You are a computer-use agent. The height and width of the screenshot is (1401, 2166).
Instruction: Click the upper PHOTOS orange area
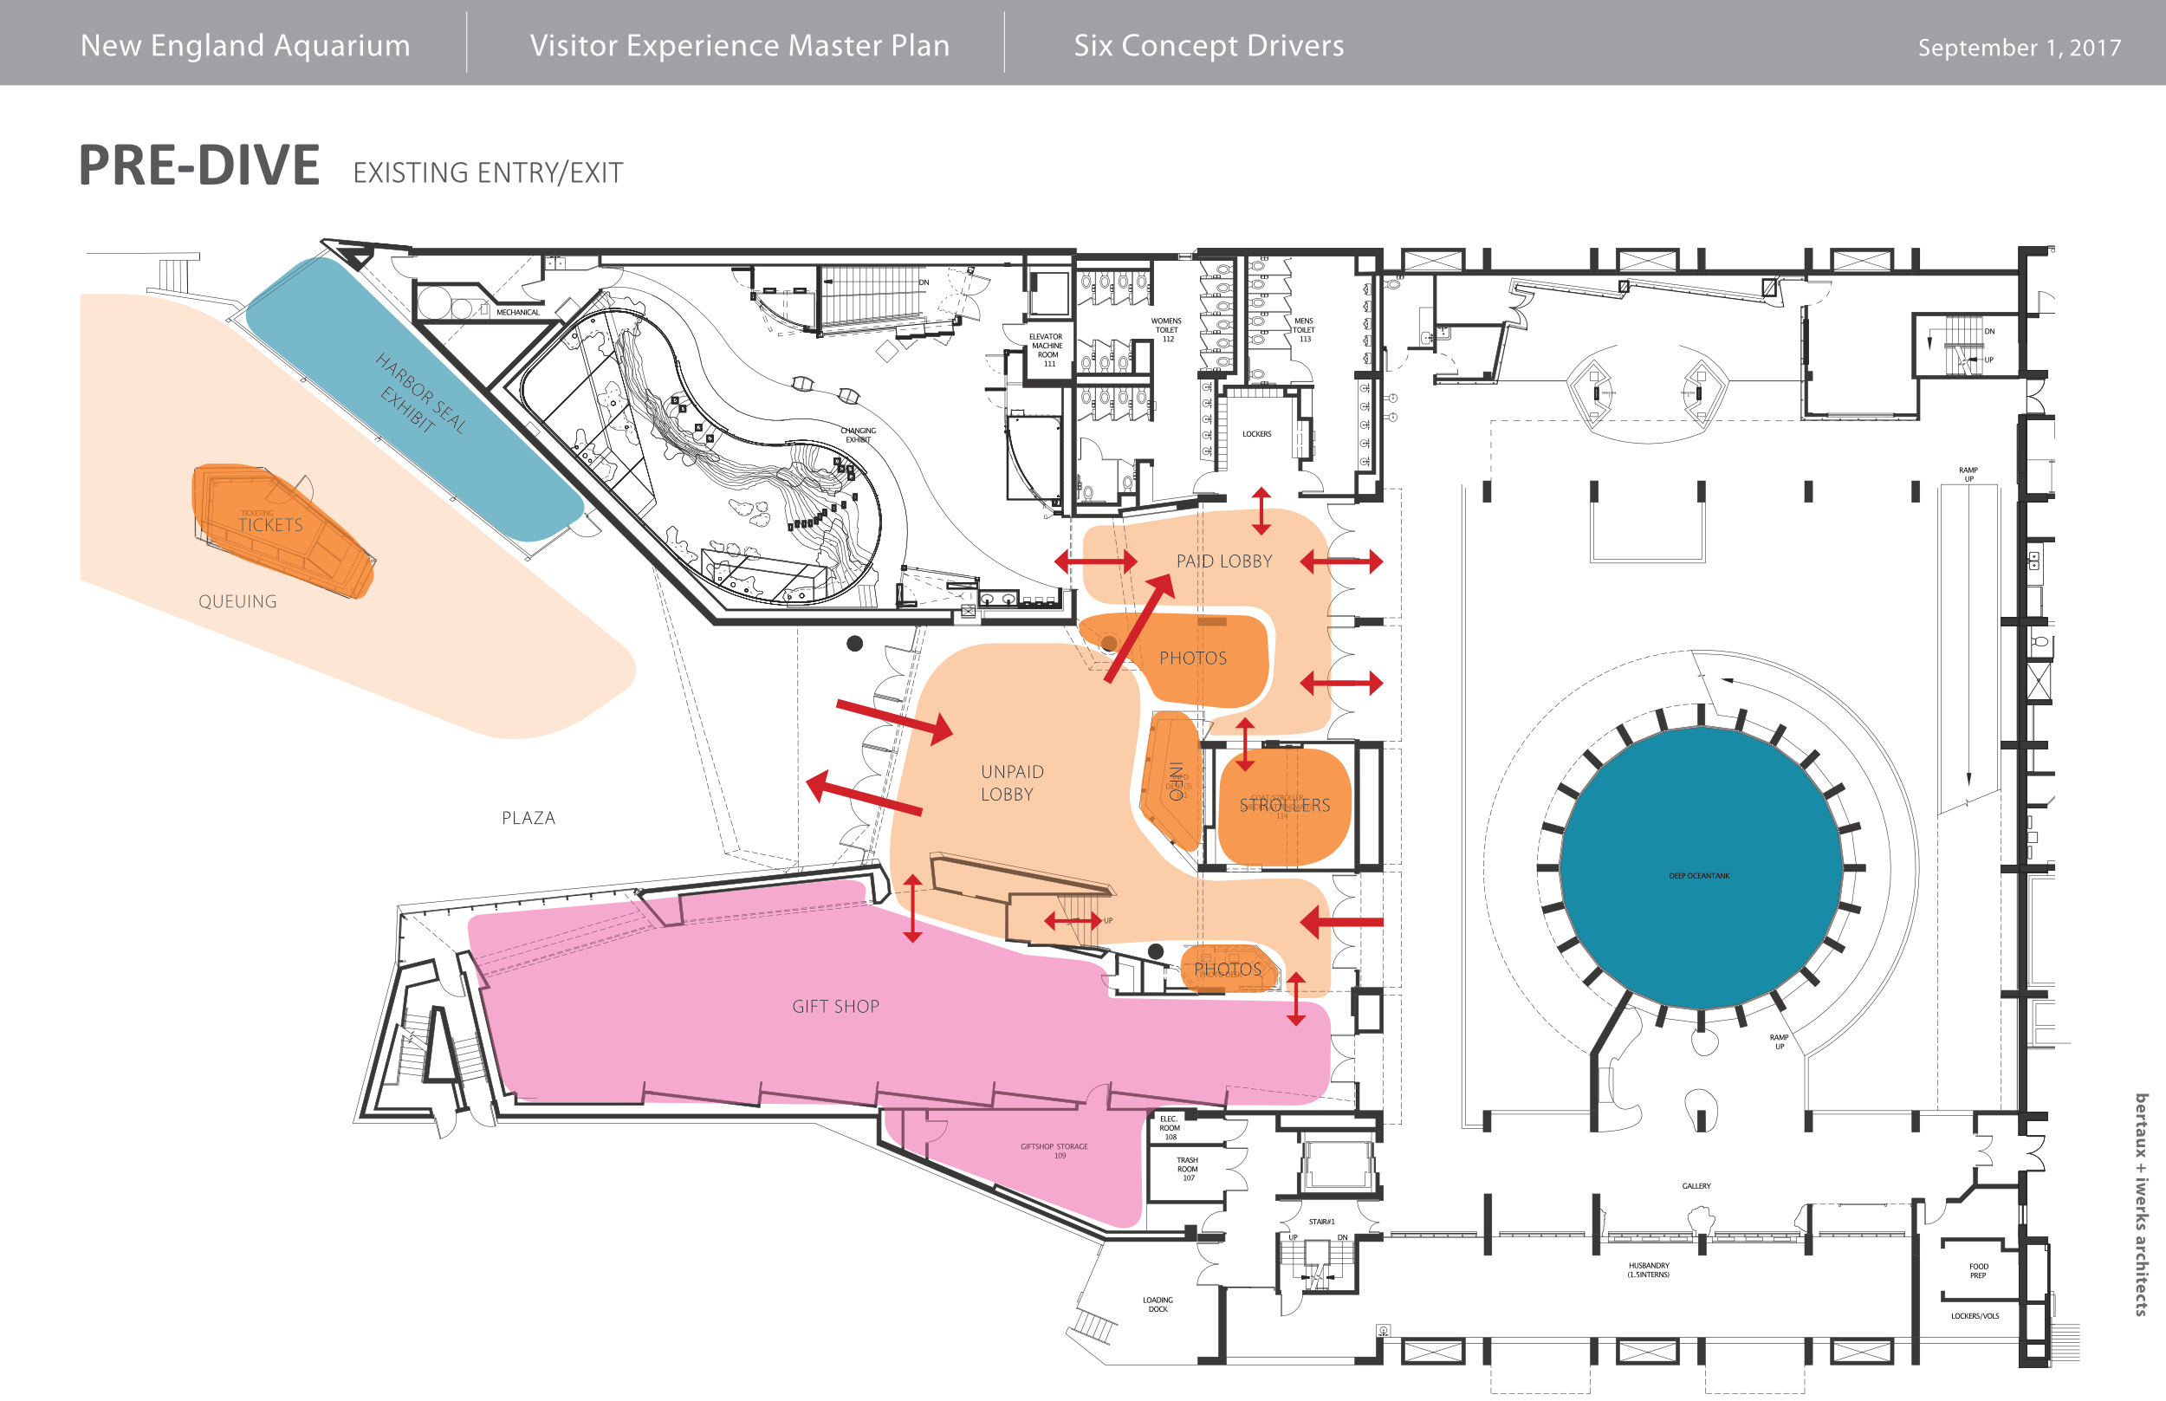click(1193, 658)
